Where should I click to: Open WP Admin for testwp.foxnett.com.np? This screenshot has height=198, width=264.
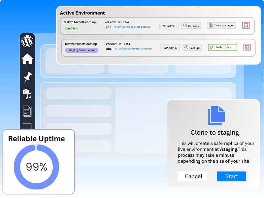(x=169, y=26)
